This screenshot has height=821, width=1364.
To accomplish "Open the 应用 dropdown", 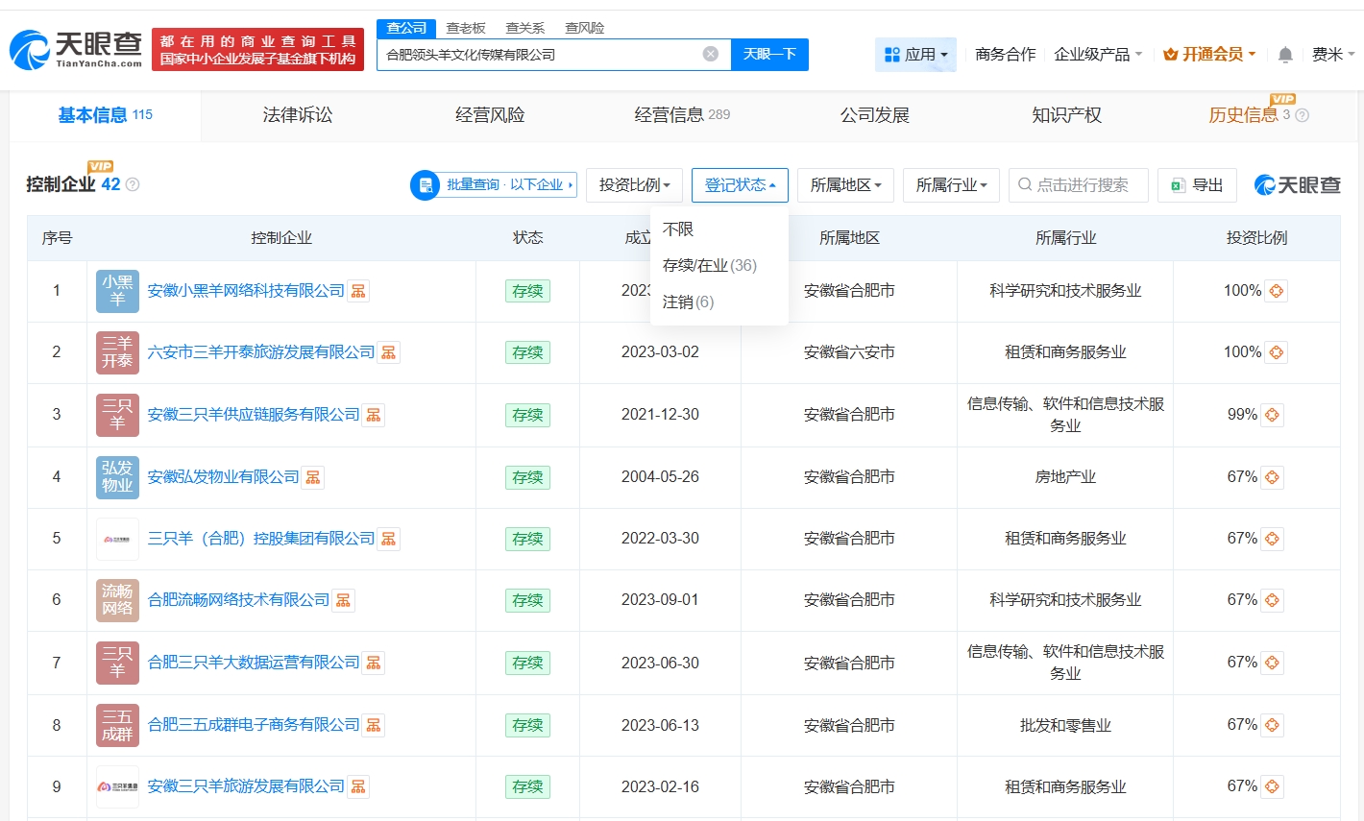I will pos(915,55).
